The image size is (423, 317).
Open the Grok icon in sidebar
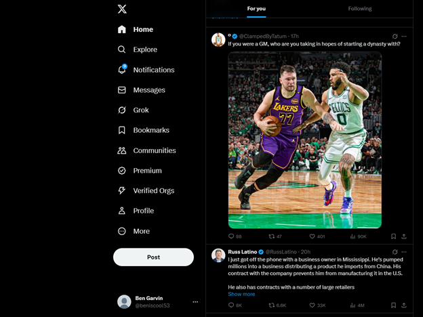(121, 110)
